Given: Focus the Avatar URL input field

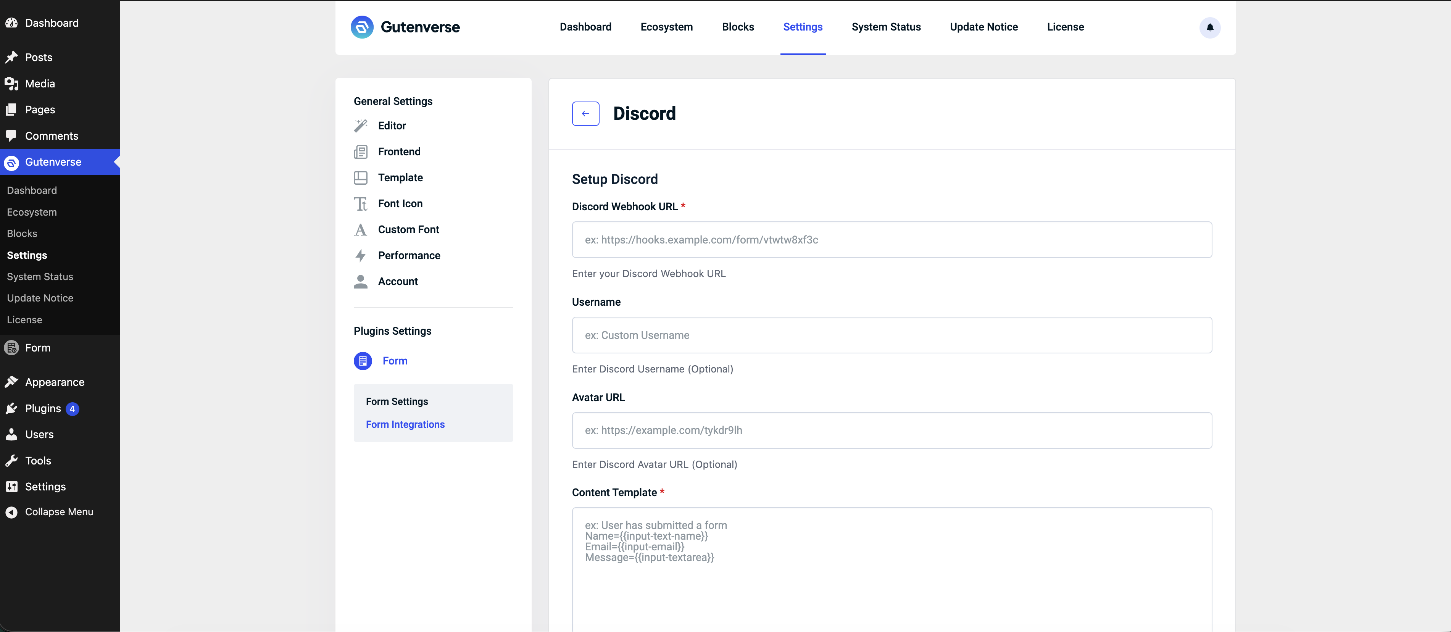Looking at the screenshot, I should pyautogui.click(x=892, y=430).
